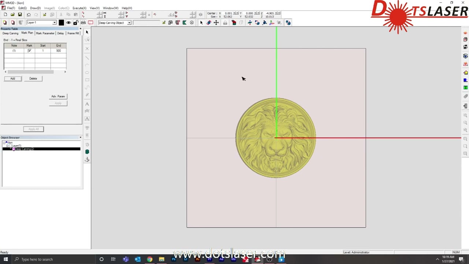
Task: Collapse the Layer(1) tree node
Action: [x=7, y=146]
